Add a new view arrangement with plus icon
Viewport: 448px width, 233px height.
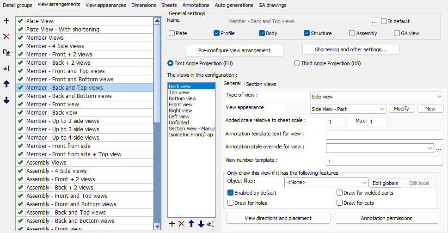tap(6, 21)
